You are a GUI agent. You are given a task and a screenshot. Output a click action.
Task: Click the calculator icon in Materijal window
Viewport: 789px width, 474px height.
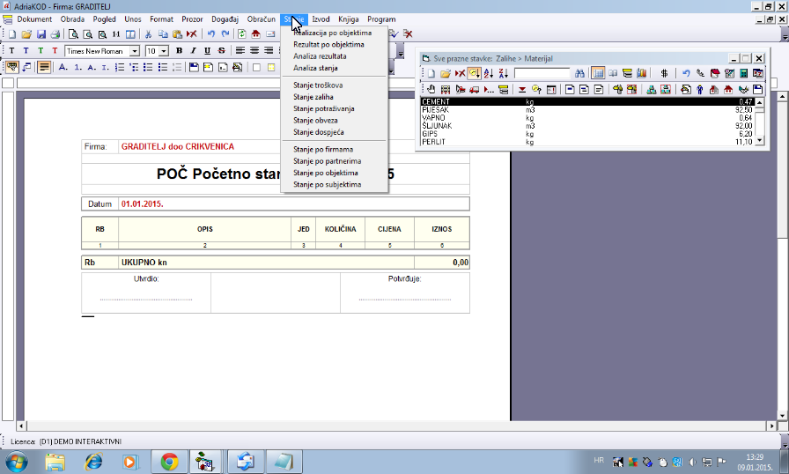pos(744,73)
